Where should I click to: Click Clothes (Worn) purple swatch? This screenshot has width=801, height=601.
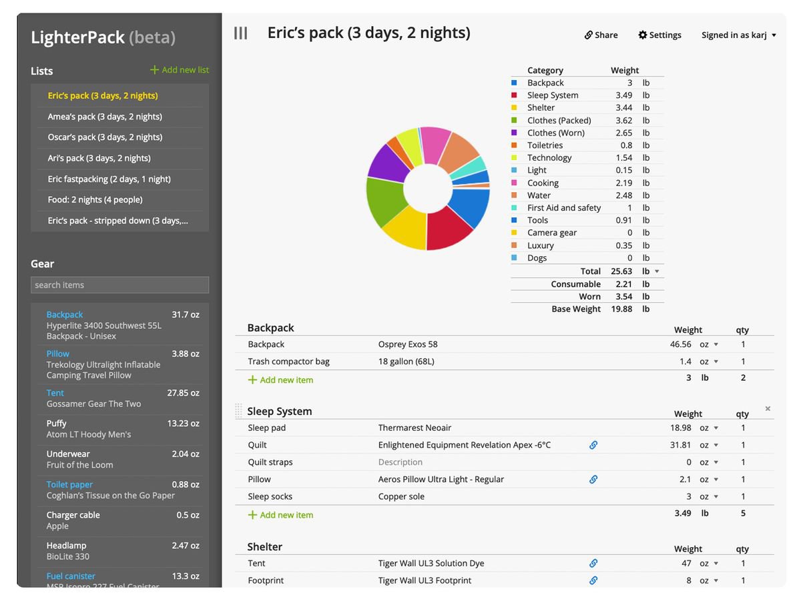click(x=514, y=133)
